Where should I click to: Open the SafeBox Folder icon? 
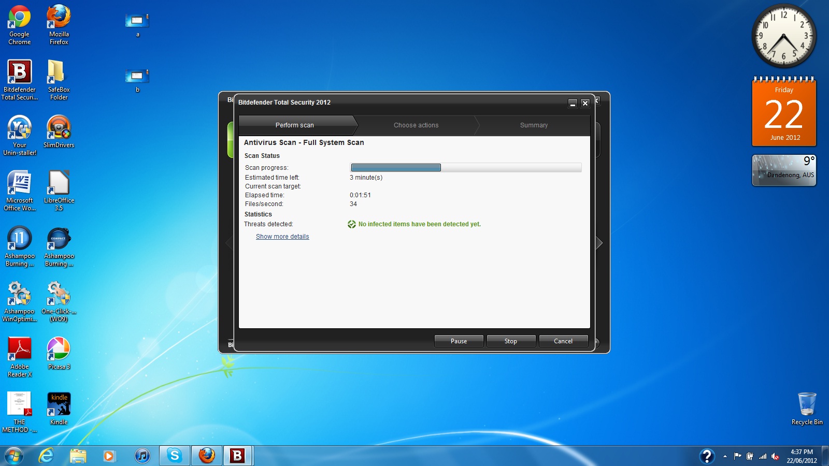59,80
